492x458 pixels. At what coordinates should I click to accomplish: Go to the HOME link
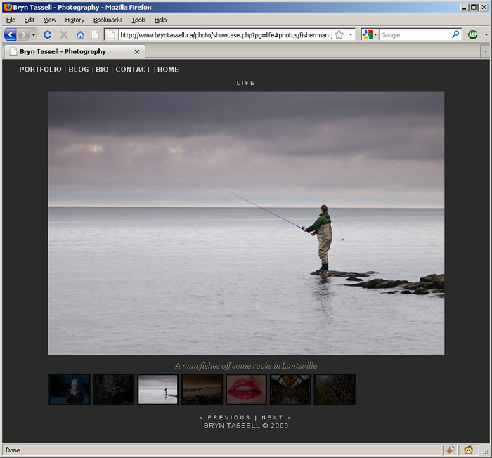pos(168,70)
